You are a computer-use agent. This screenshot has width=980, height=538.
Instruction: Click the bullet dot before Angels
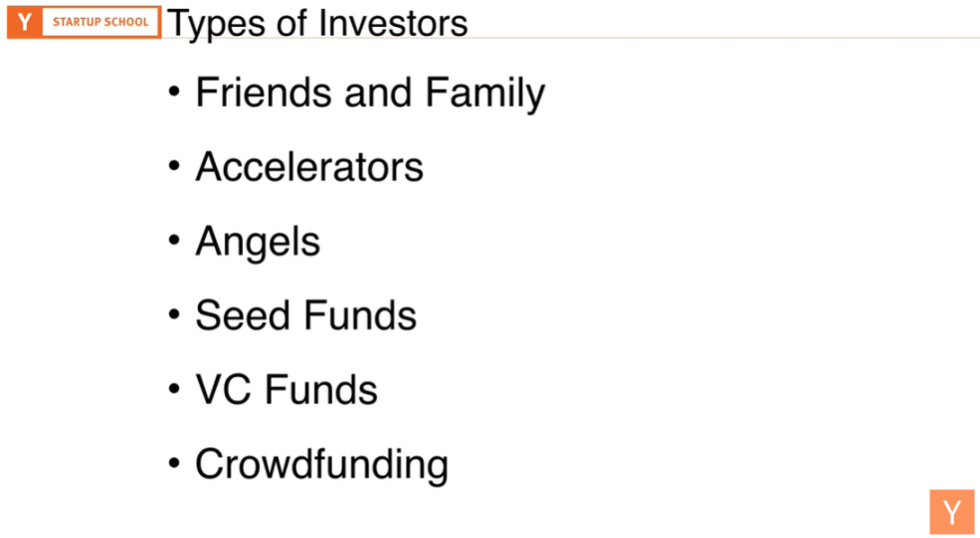tap(174, 241)
